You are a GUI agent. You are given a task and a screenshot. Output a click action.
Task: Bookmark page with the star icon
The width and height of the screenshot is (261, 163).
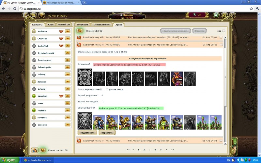251,9
